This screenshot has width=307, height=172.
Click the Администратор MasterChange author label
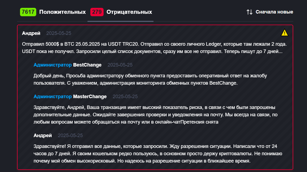[x=70, y=97]
